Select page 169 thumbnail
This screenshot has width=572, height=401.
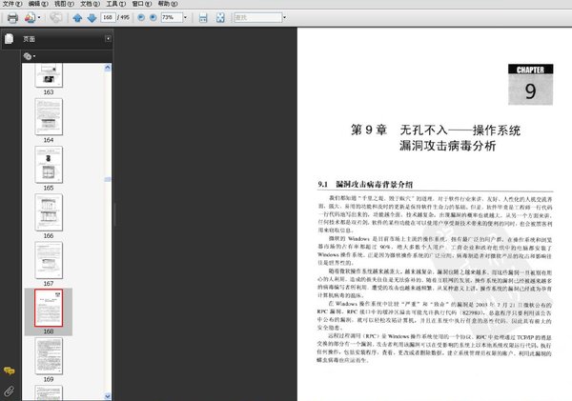(x=49, y=356)
